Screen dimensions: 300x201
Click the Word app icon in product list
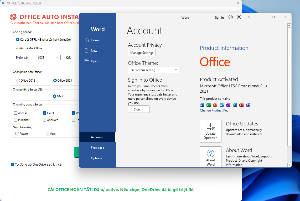click(x=202, y=105)
